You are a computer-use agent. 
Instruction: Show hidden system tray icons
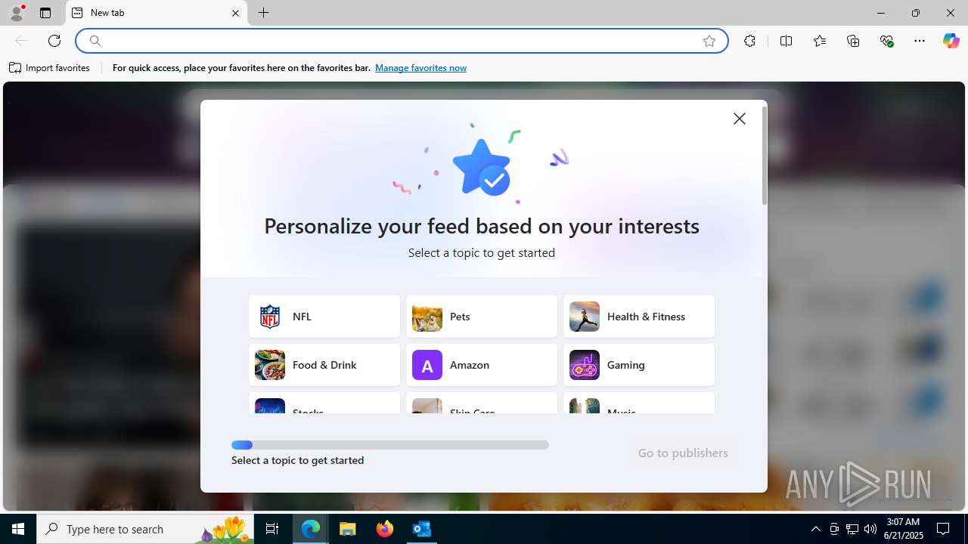(816, 529)
